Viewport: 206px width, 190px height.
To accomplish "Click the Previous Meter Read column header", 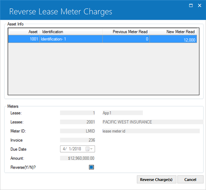I will click(126, 32).
